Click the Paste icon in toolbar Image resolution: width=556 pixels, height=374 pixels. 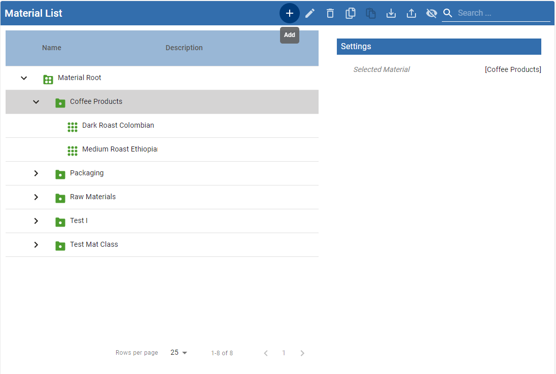pos(371,13)
